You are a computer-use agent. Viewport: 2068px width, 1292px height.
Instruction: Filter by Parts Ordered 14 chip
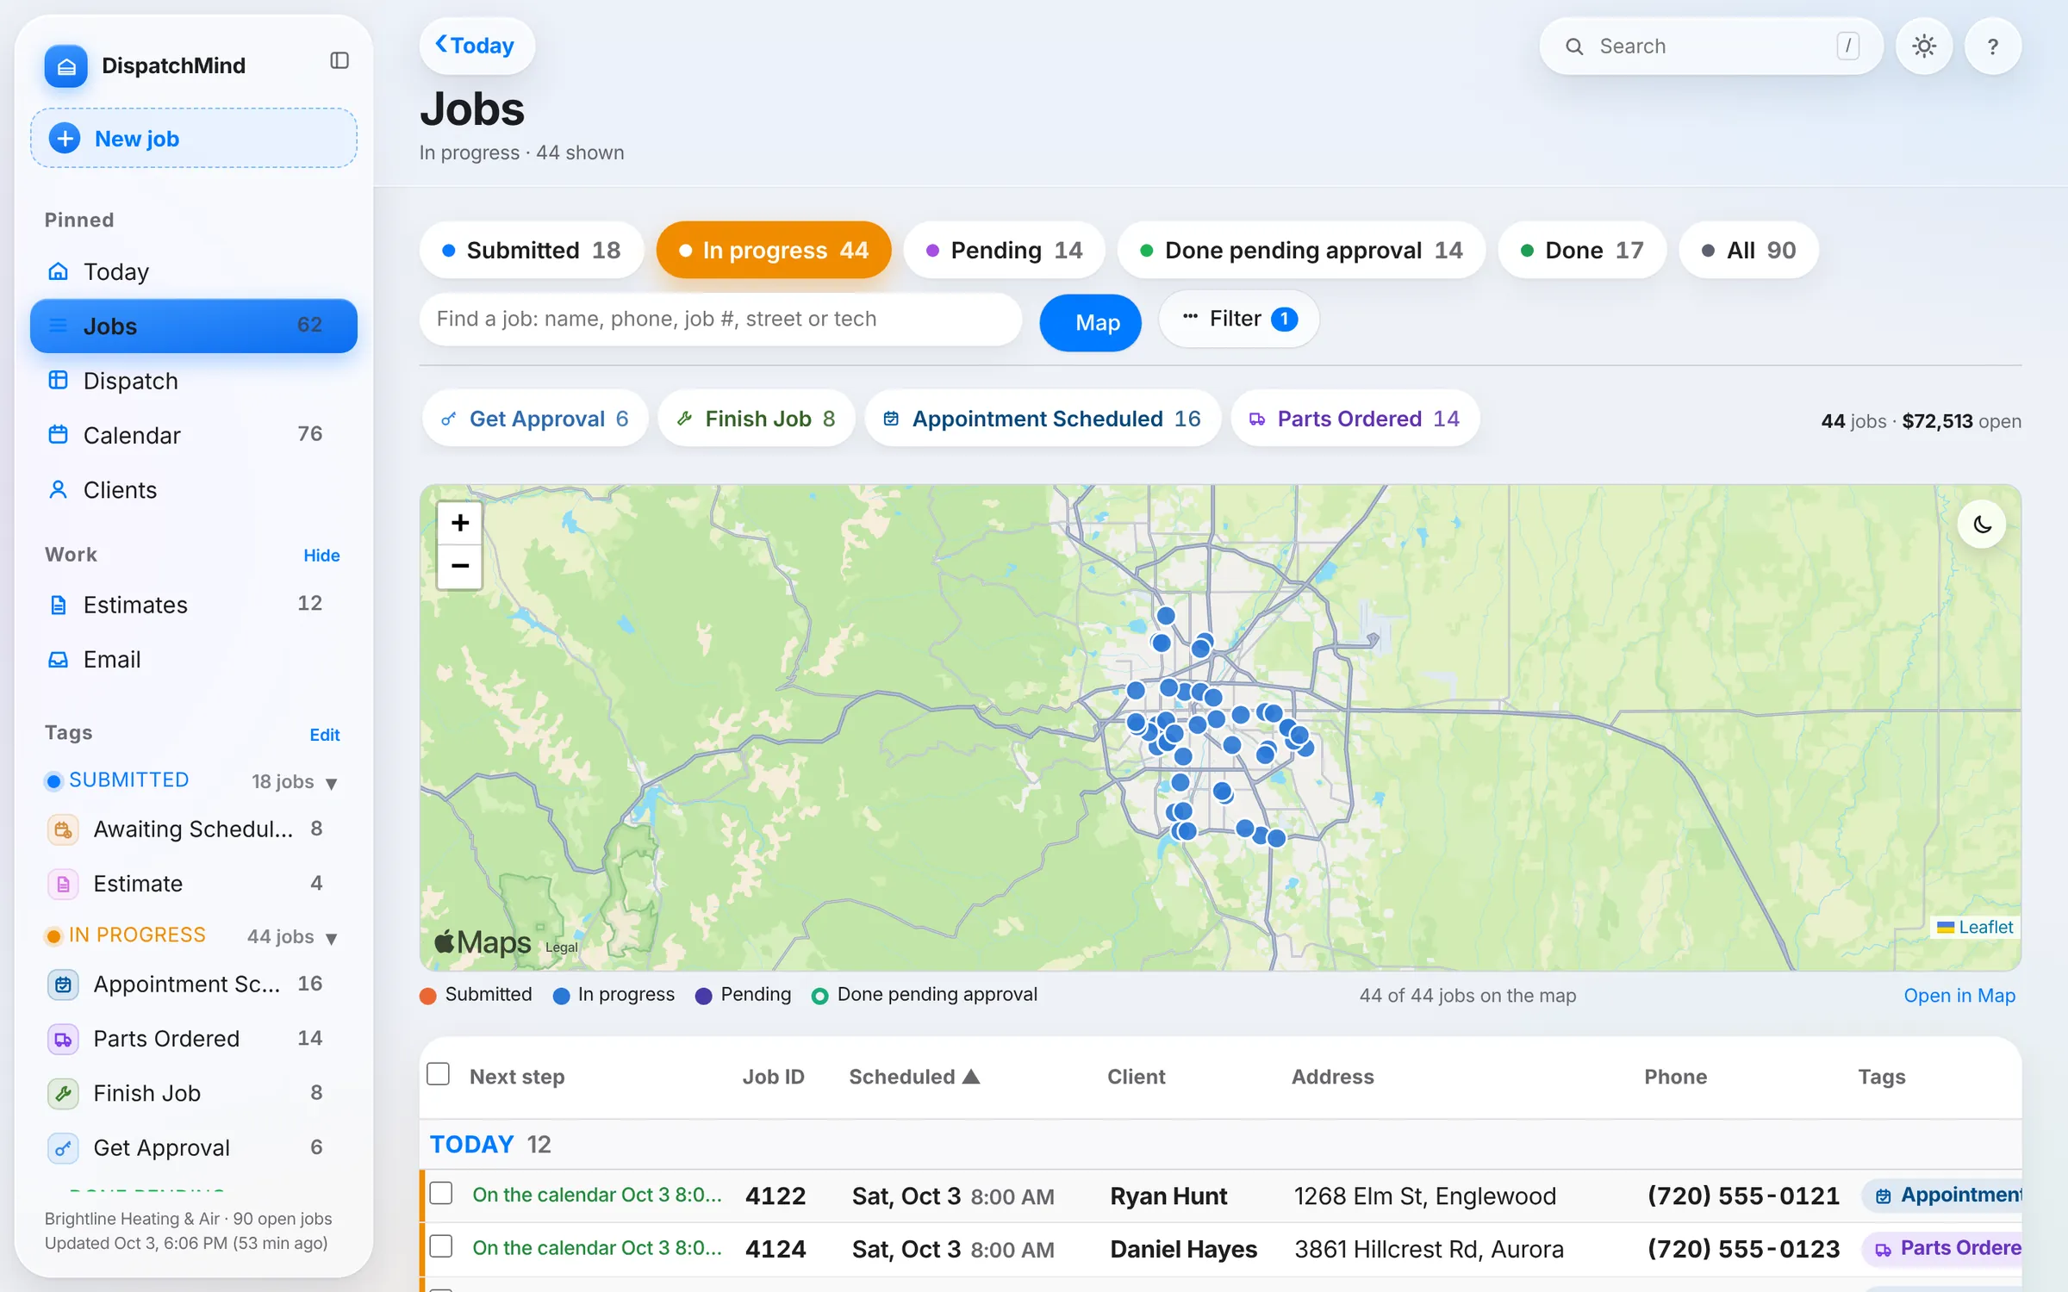pos(1355,419)
